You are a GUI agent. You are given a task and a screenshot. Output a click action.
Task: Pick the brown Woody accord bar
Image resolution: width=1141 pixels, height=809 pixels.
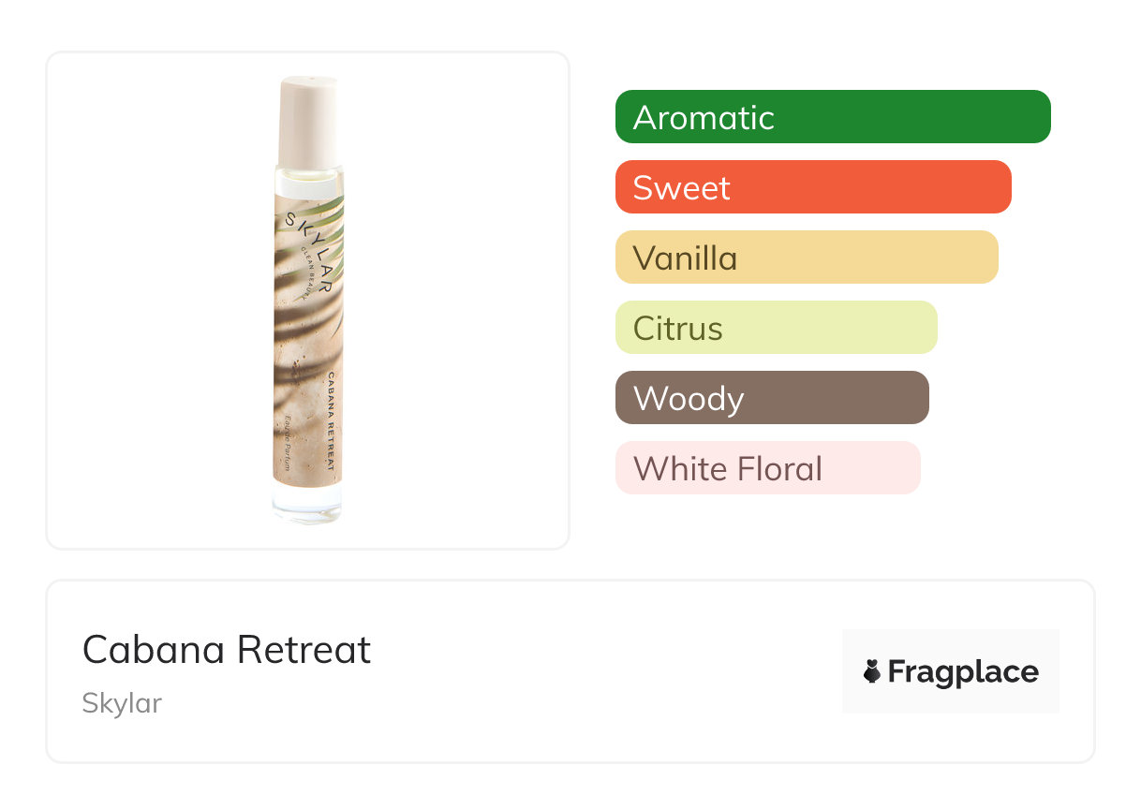tap(771, 398)
